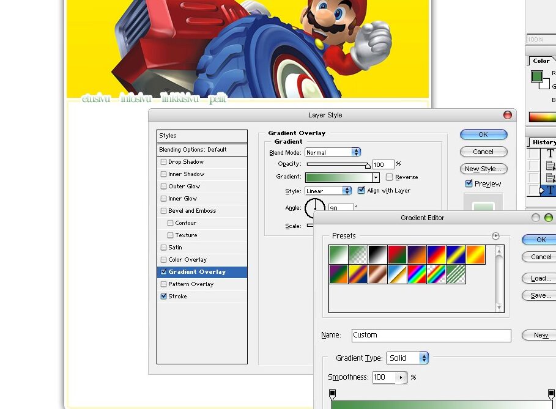Click the foreground color swatch in Color panel
556x409 pixels.
[537, 76]
